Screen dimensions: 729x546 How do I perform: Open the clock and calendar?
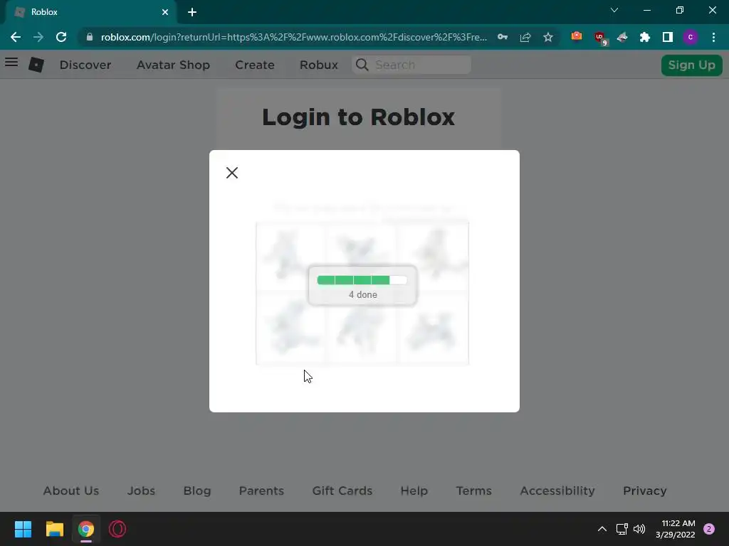pos(676,529)
